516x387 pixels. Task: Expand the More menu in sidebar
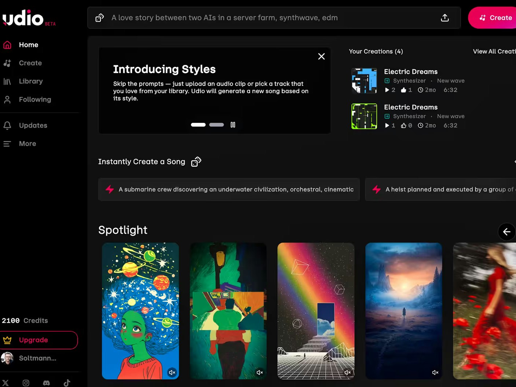pyautogui.click(x=28, y=144)
